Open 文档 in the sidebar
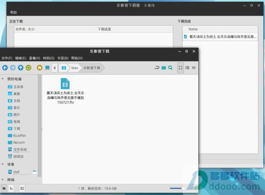265x195 pixels. 14,101
